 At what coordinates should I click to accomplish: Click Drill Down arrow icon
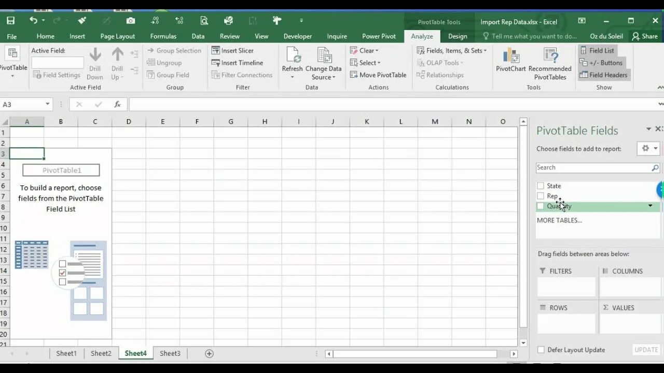(x=95, y=55)
